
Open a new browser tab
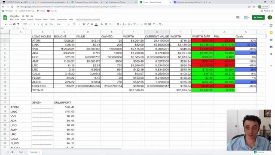click(x=210, y=2)
